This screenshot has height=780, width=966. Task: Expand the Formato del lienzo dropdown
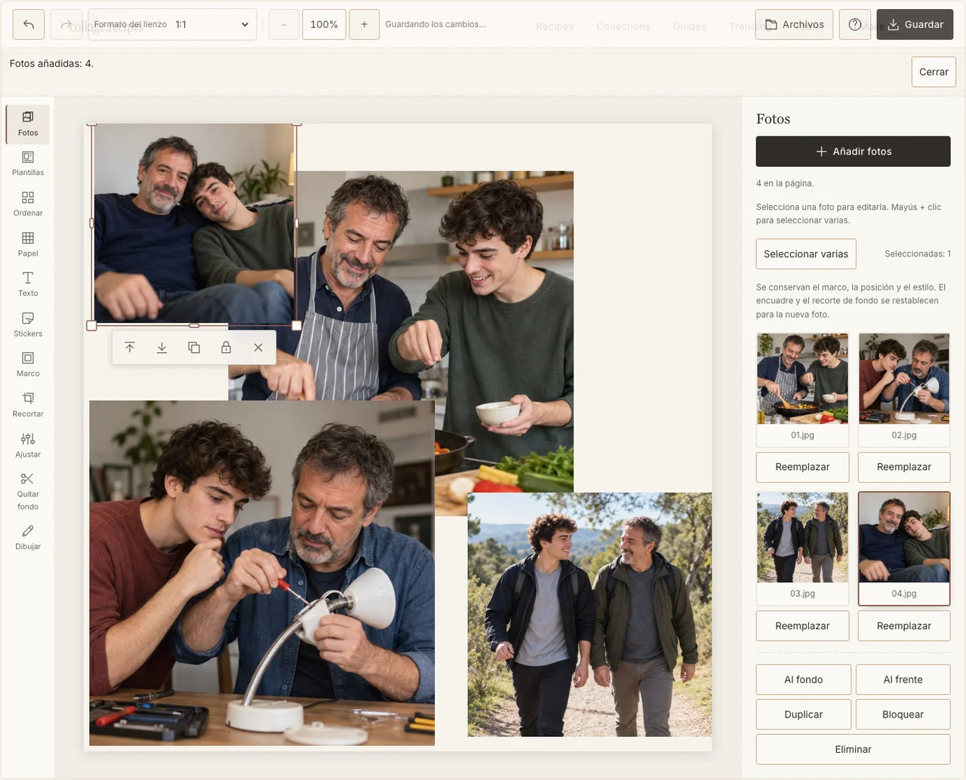click(172, 25)
